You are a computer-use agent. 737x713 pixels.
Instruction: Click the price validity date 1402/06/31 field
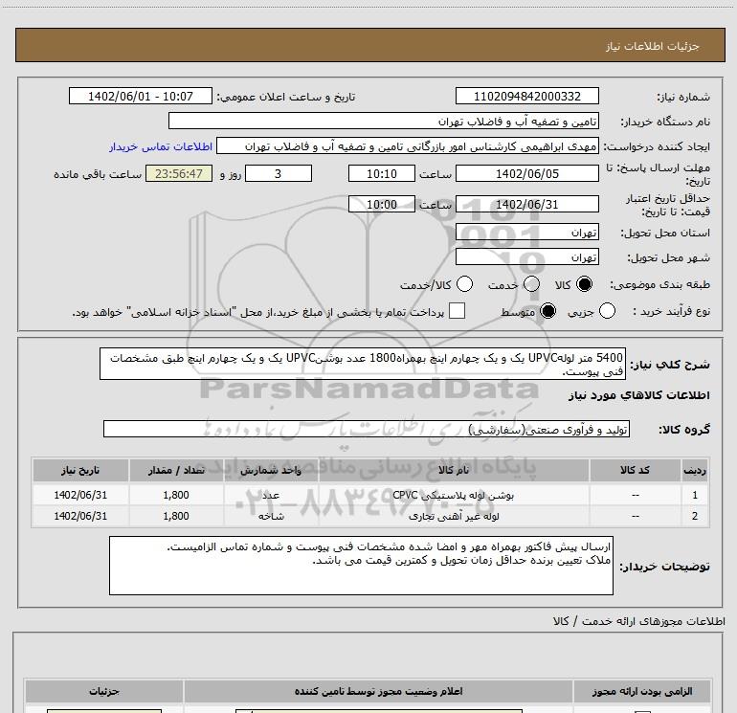(x=526, y=205)
